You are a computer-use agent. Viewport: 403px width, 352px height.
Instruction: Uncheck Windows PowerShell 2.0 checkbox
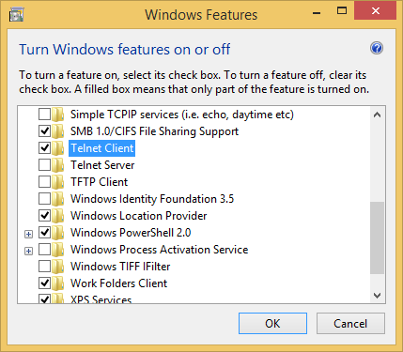44,233
